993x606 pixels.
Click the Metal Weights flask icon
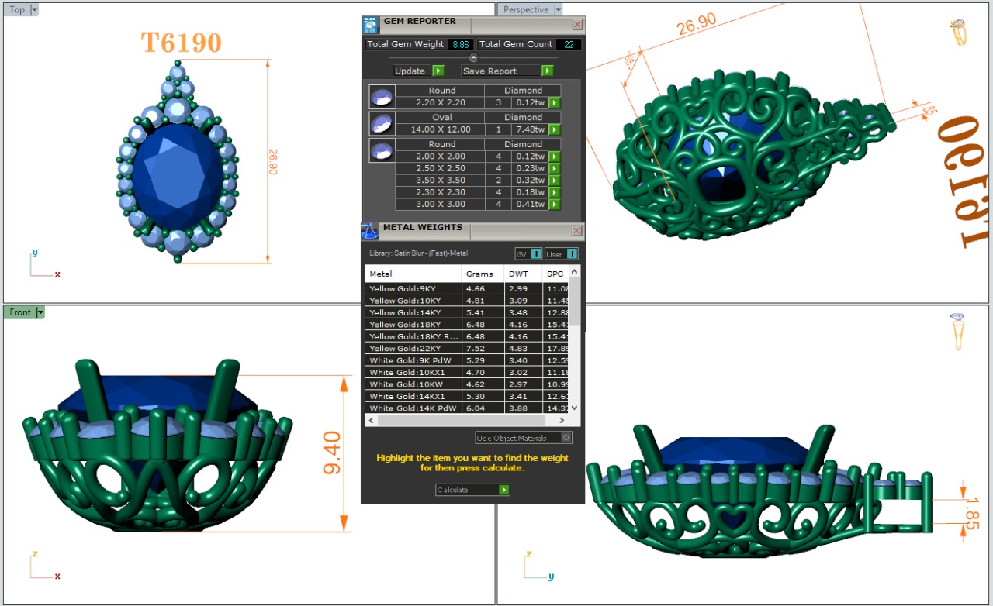click(x=369, y=231)
